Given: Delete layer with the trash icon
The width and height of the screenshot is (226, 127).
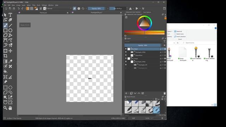Looking at the screenshot, I should point(165,93).
